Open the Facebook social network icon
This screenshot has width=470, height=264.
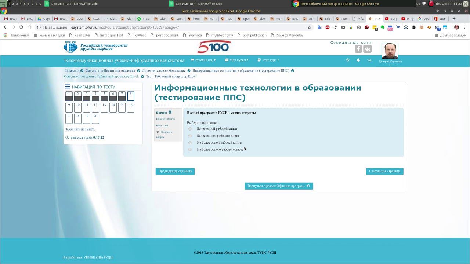(x=358, y=49)
